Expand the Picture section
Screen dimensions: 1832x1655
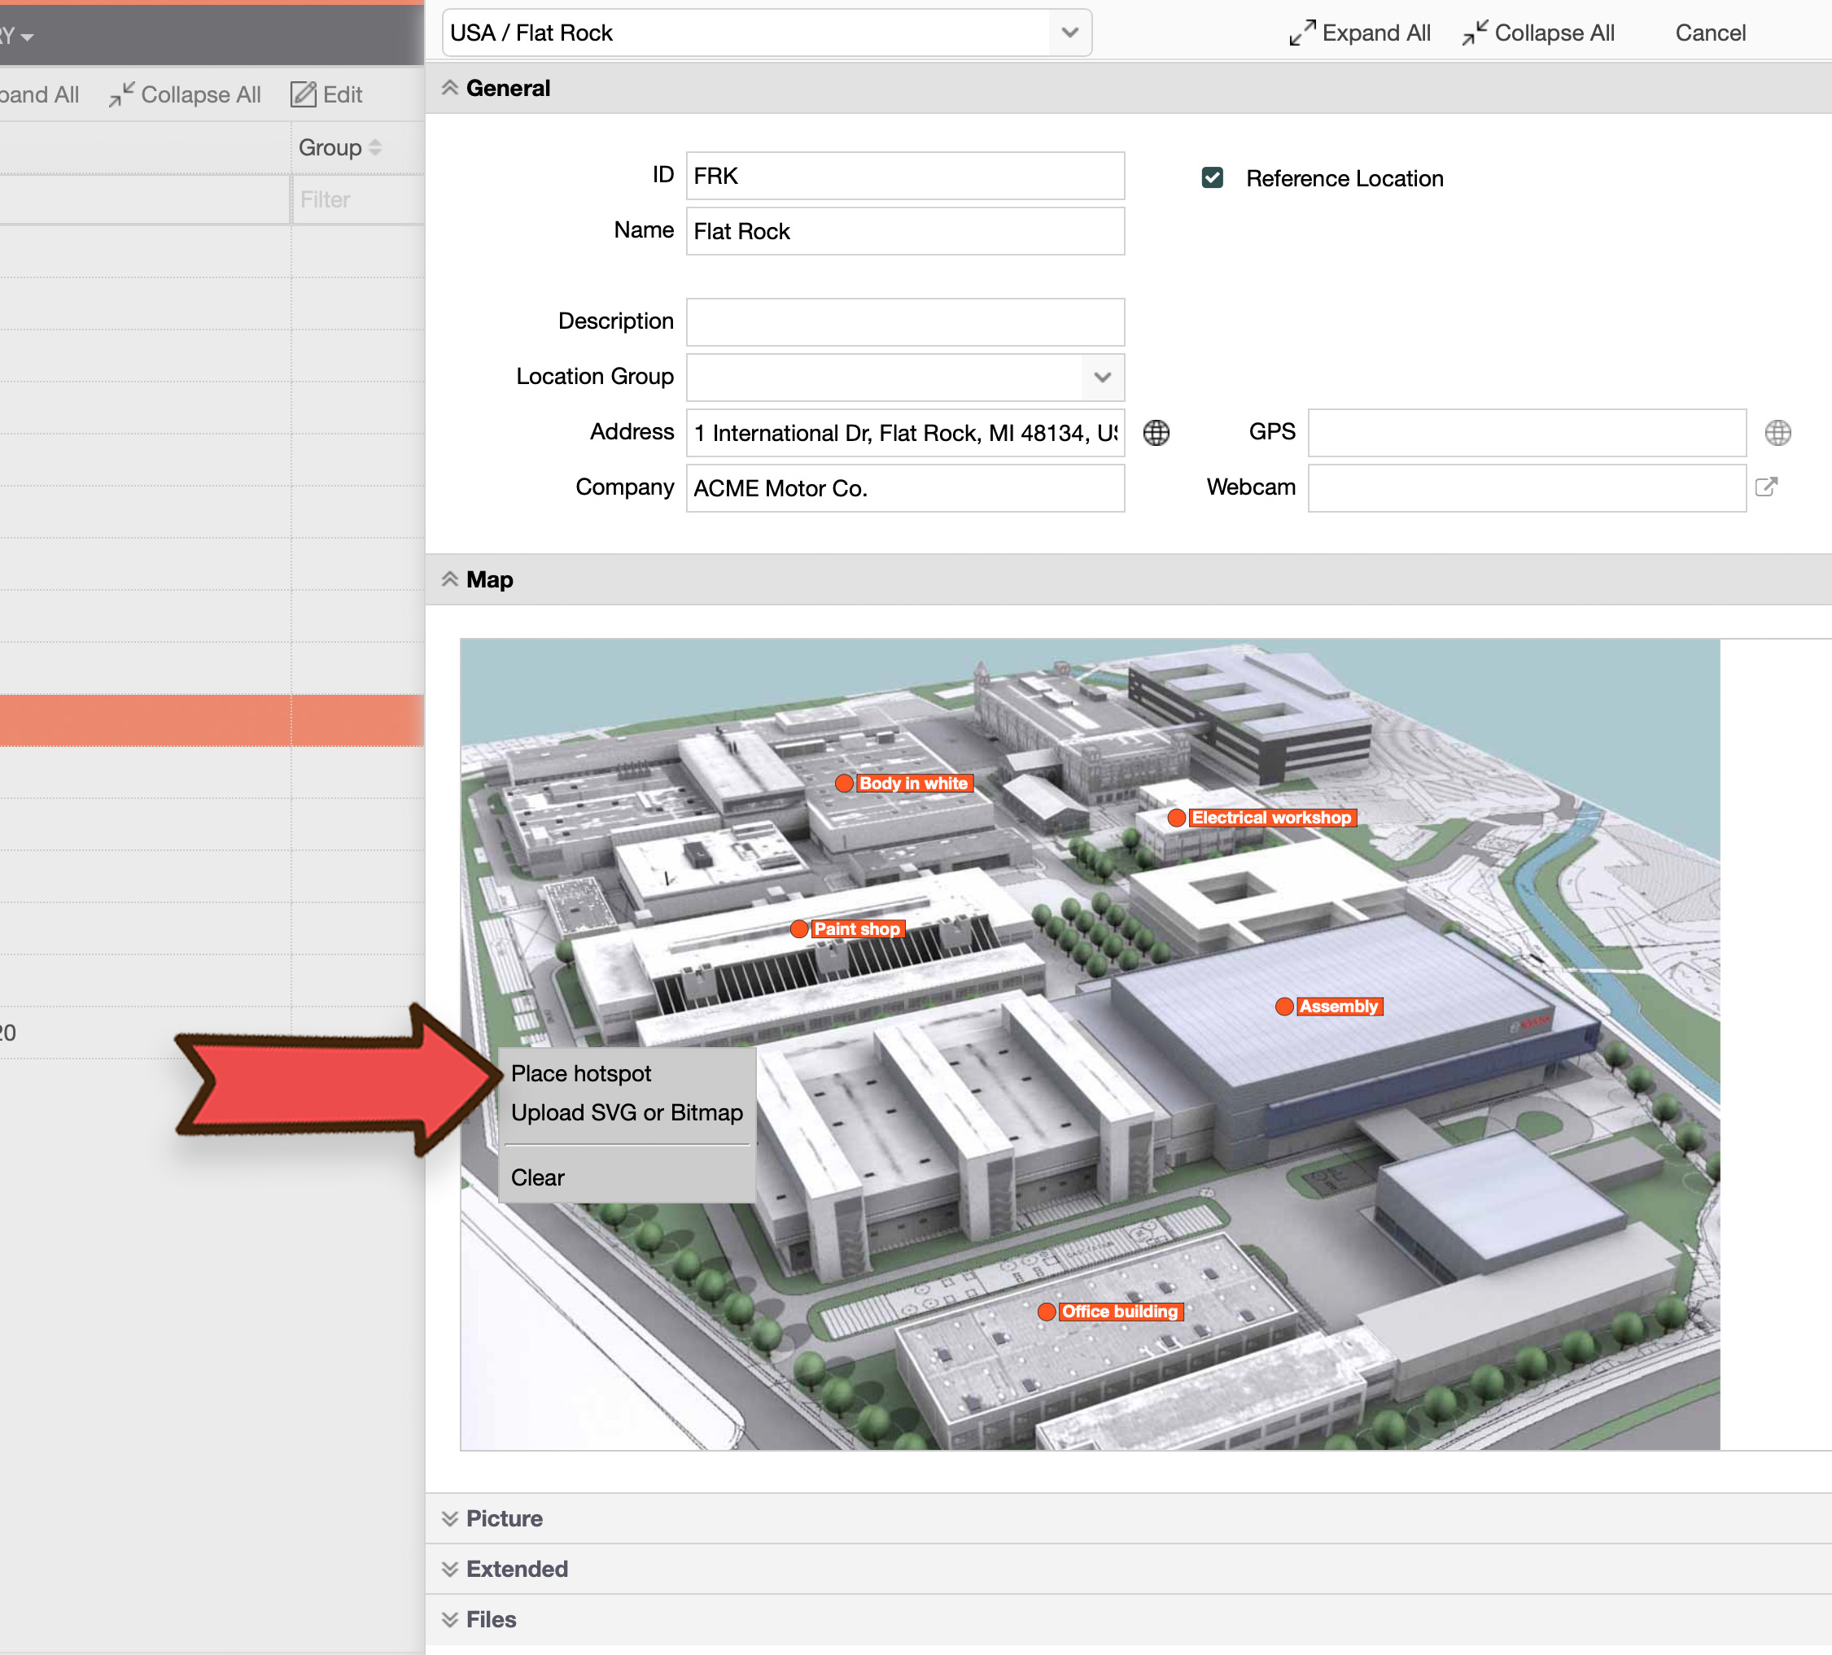(x=450, y=1519)
